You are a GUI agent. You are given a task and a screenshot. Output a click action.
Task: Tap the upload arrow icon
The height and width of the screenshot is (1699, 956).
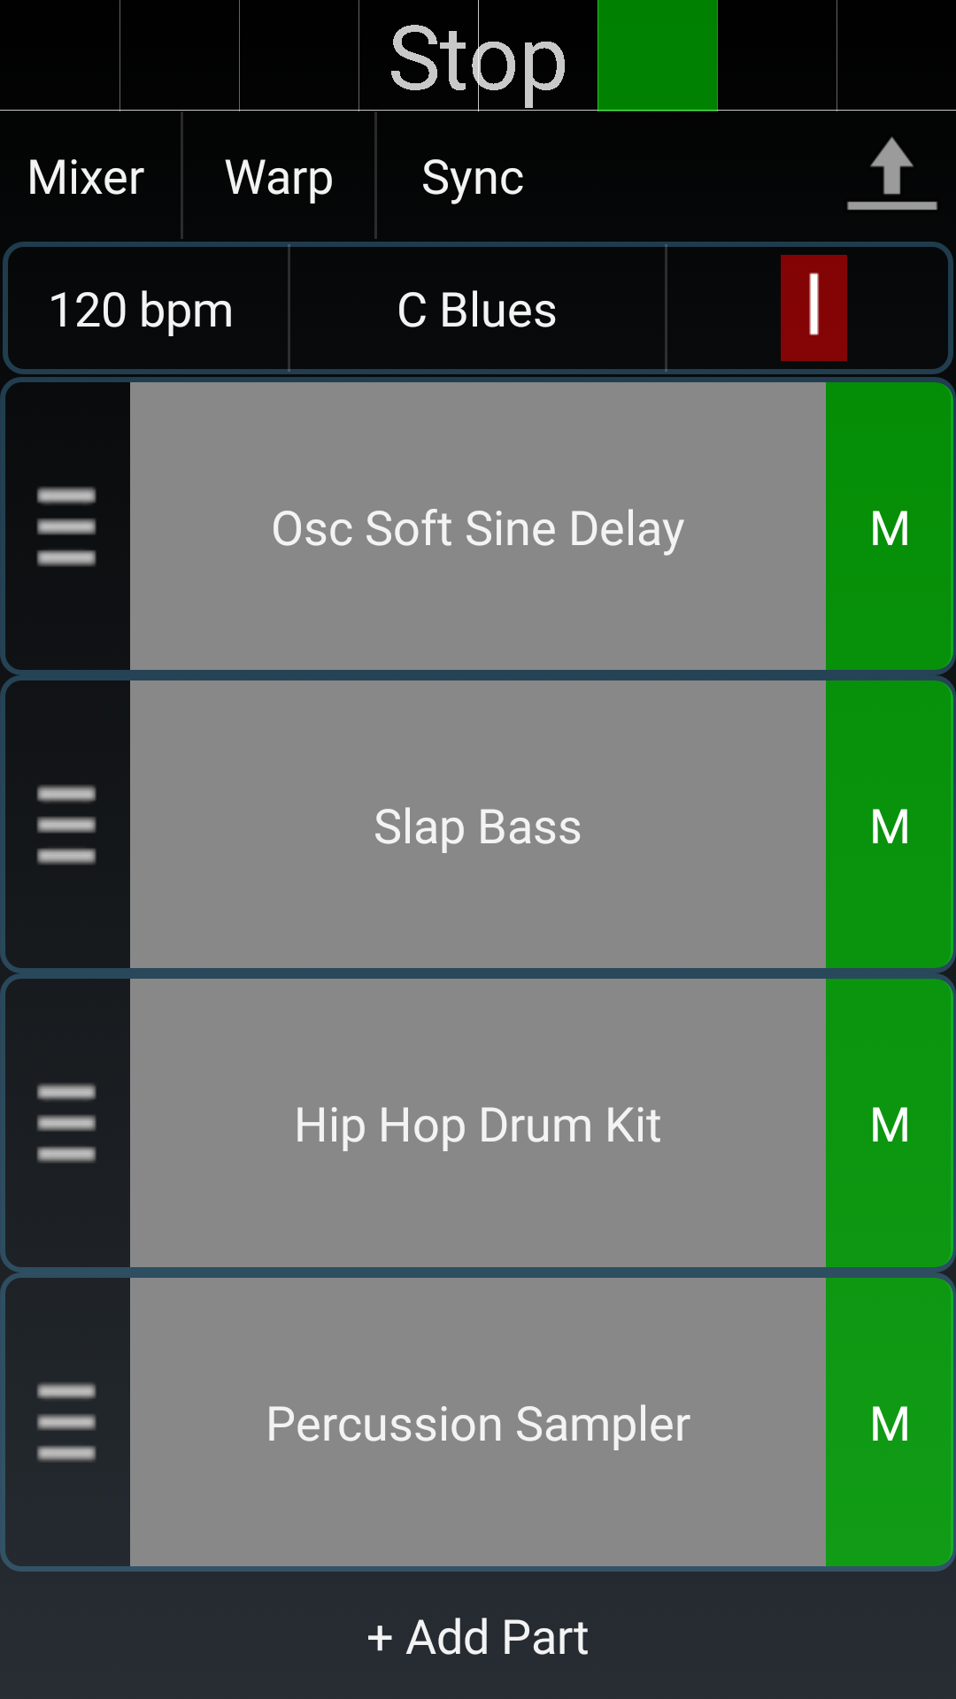890,174
